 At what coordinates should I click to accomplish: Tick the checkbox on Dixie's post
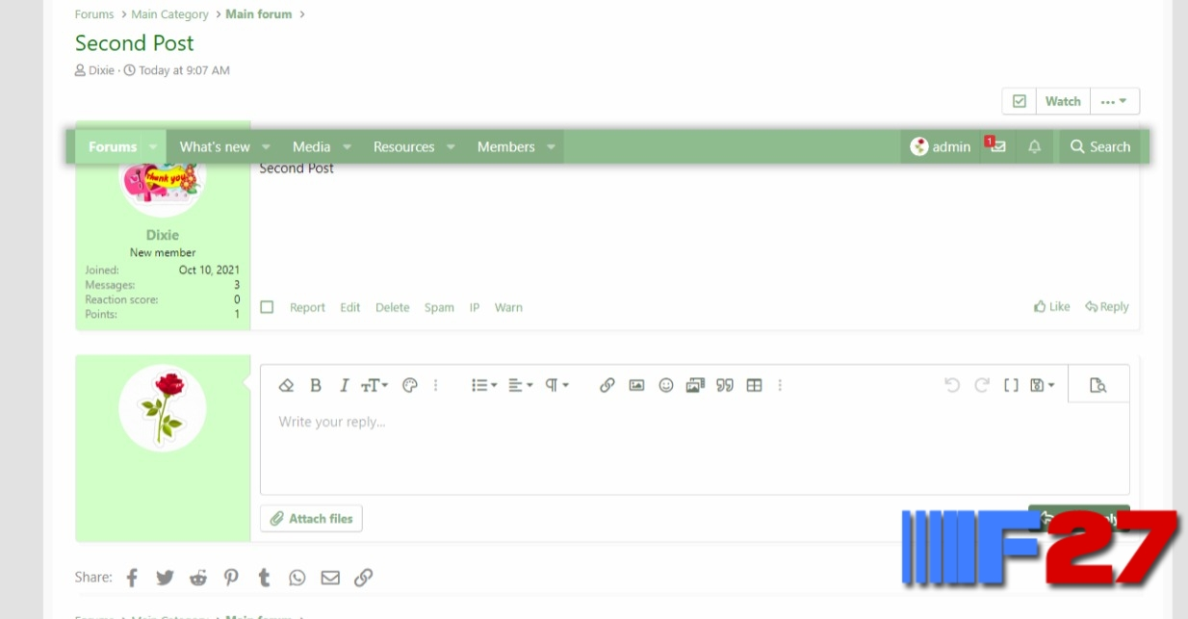pyautogui.click(x=268, y=307)
